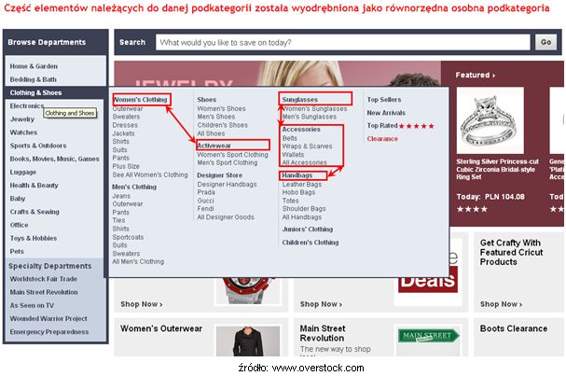Select Women's Sport Clothing link
This screenshot has width=566, height=376.
[x=232, y=155]
